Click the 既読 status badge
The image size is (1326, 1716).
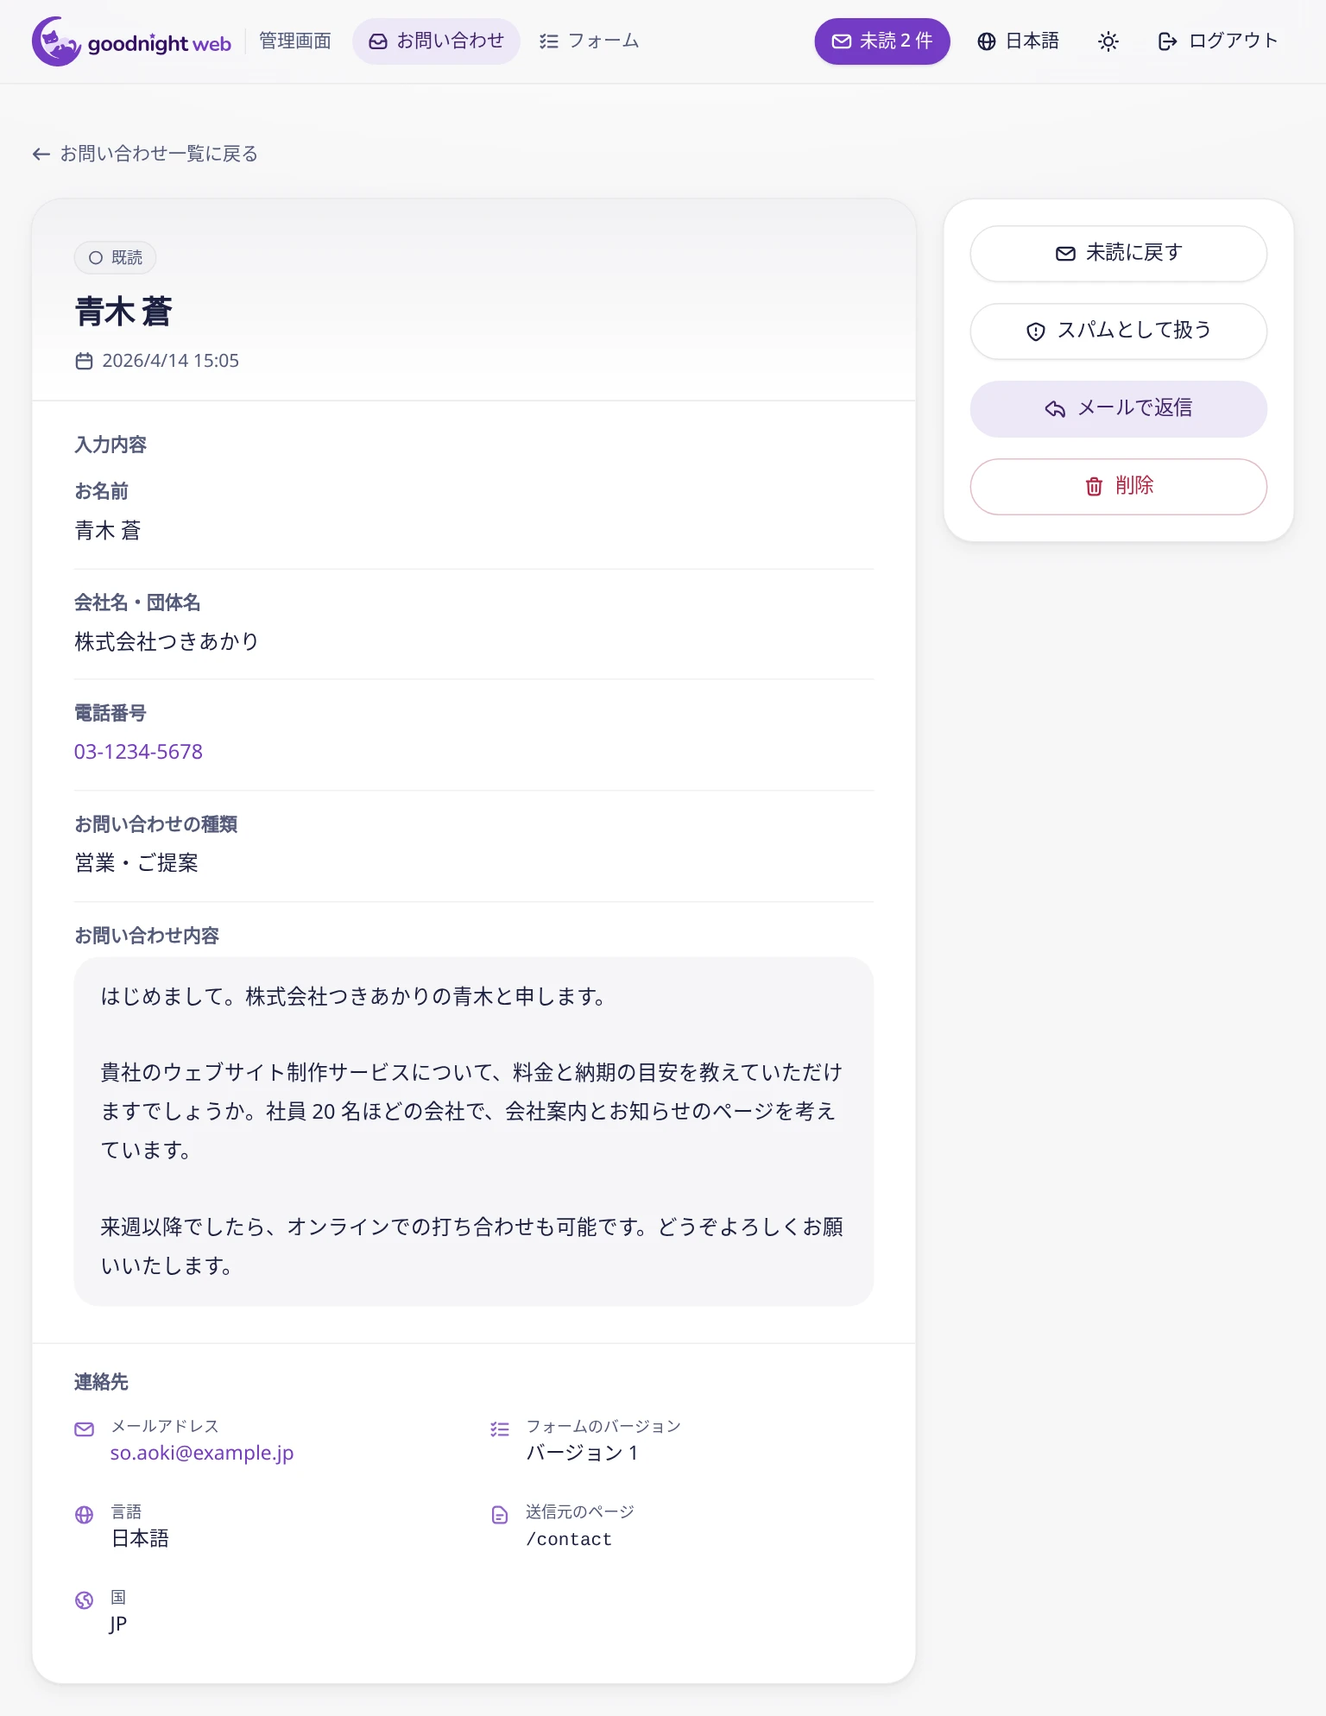point(115,258)
